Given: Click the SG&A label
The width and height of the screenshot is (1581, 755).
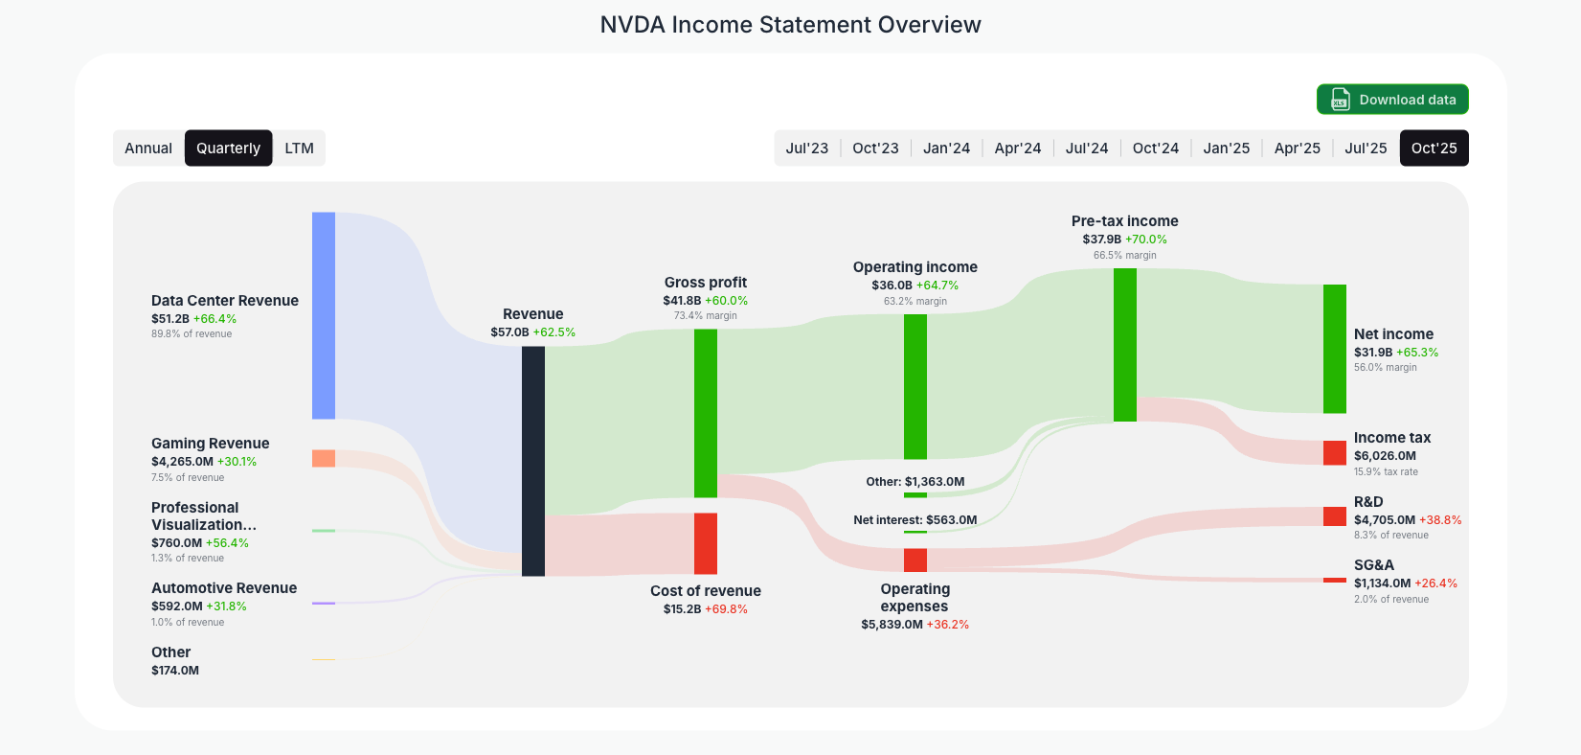Looking at the screenshot, I should pyautogui.click(x=1374, y=565).
